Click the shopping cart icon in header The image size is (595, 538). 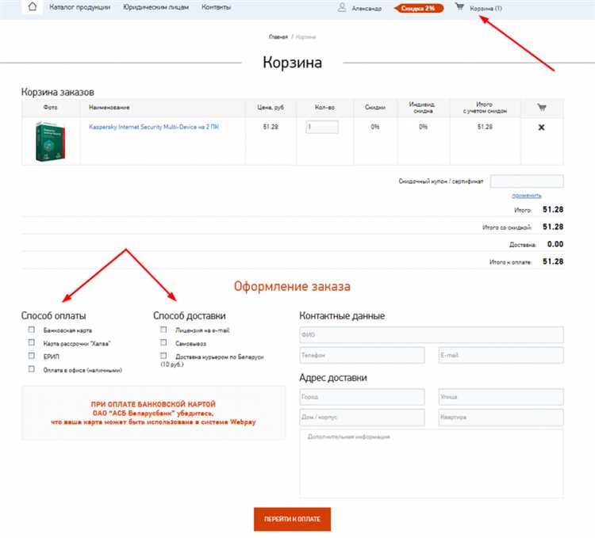pos(459,8)
